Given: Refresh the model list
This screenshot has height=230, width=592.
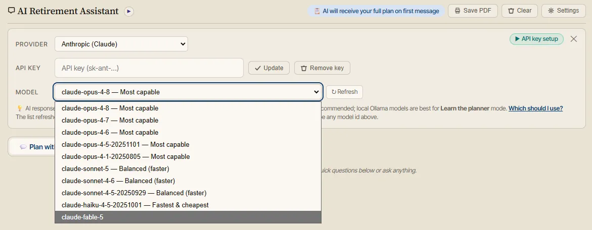Looking at the screenshot, I should (344, 92).
